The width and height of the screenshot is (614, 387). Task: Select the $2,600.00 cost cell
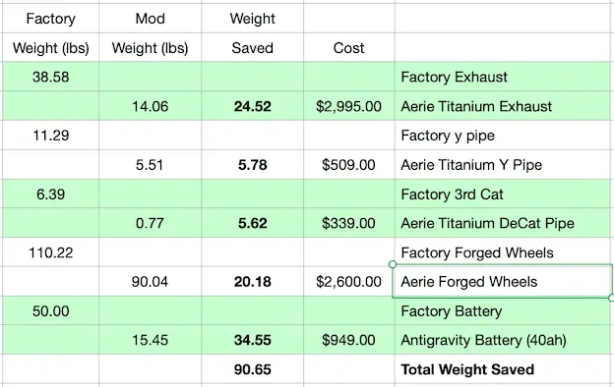(349, 282)
